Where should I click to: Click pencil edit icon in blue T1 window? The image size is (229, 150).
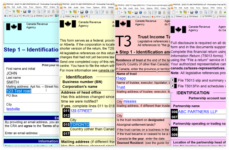[x=44, y=12]
